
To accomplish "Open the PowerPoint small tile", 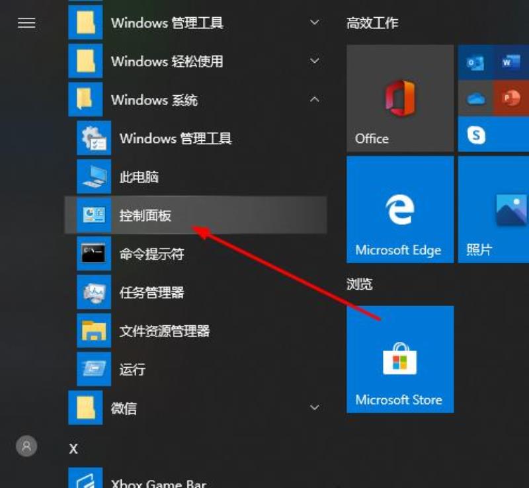I will (511, 99).
